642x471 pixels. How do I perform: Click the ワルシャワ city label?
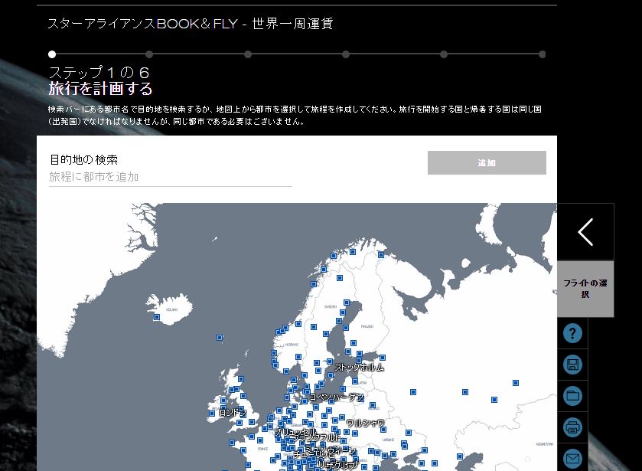tap(365, 423)
